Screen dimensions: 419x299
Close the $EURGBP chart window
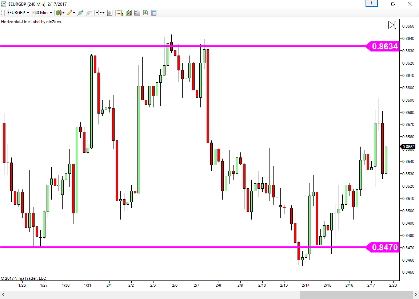(x=410, y=4)
